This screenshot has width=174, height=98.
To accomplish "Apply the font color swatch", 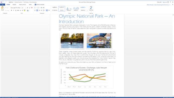I will pyautogui.click(x=28, y=10).
